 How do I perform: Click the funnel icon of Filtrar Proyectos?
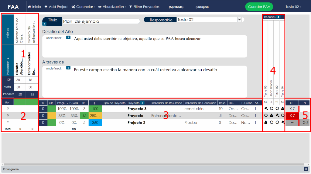pos(131,7)
